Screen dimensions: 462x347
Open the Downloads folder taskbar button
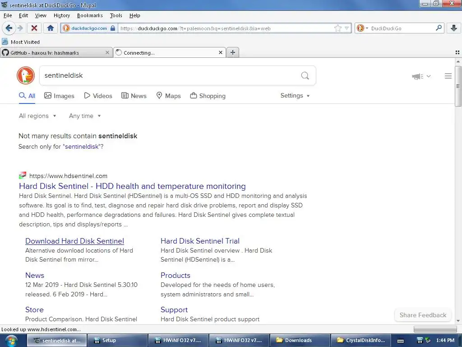300,340
